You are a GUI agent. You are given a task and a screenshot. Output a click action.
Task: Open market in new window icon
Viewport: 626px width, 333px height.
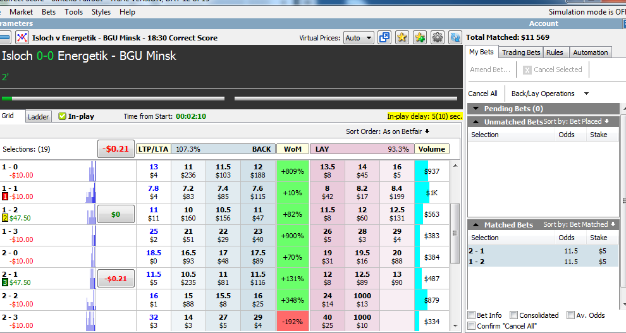coord(384,37)
